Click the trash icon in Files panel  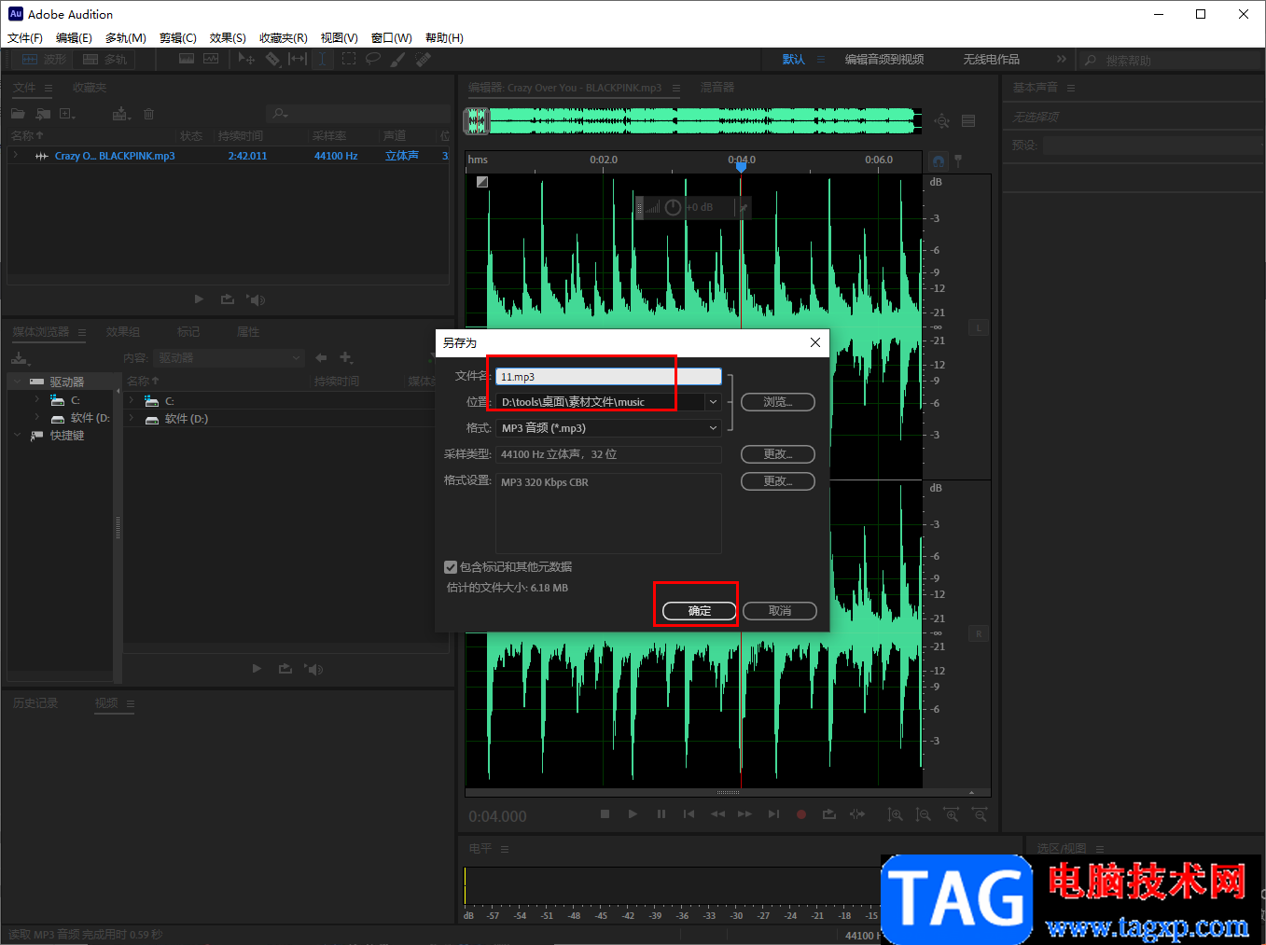pos(148,114)
